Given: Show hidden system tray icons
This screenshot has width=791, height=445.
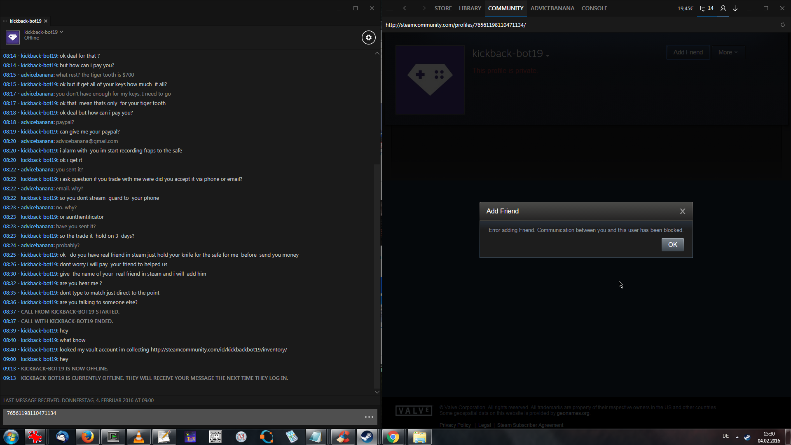Looking at the screenshot, I should (737, 437).
